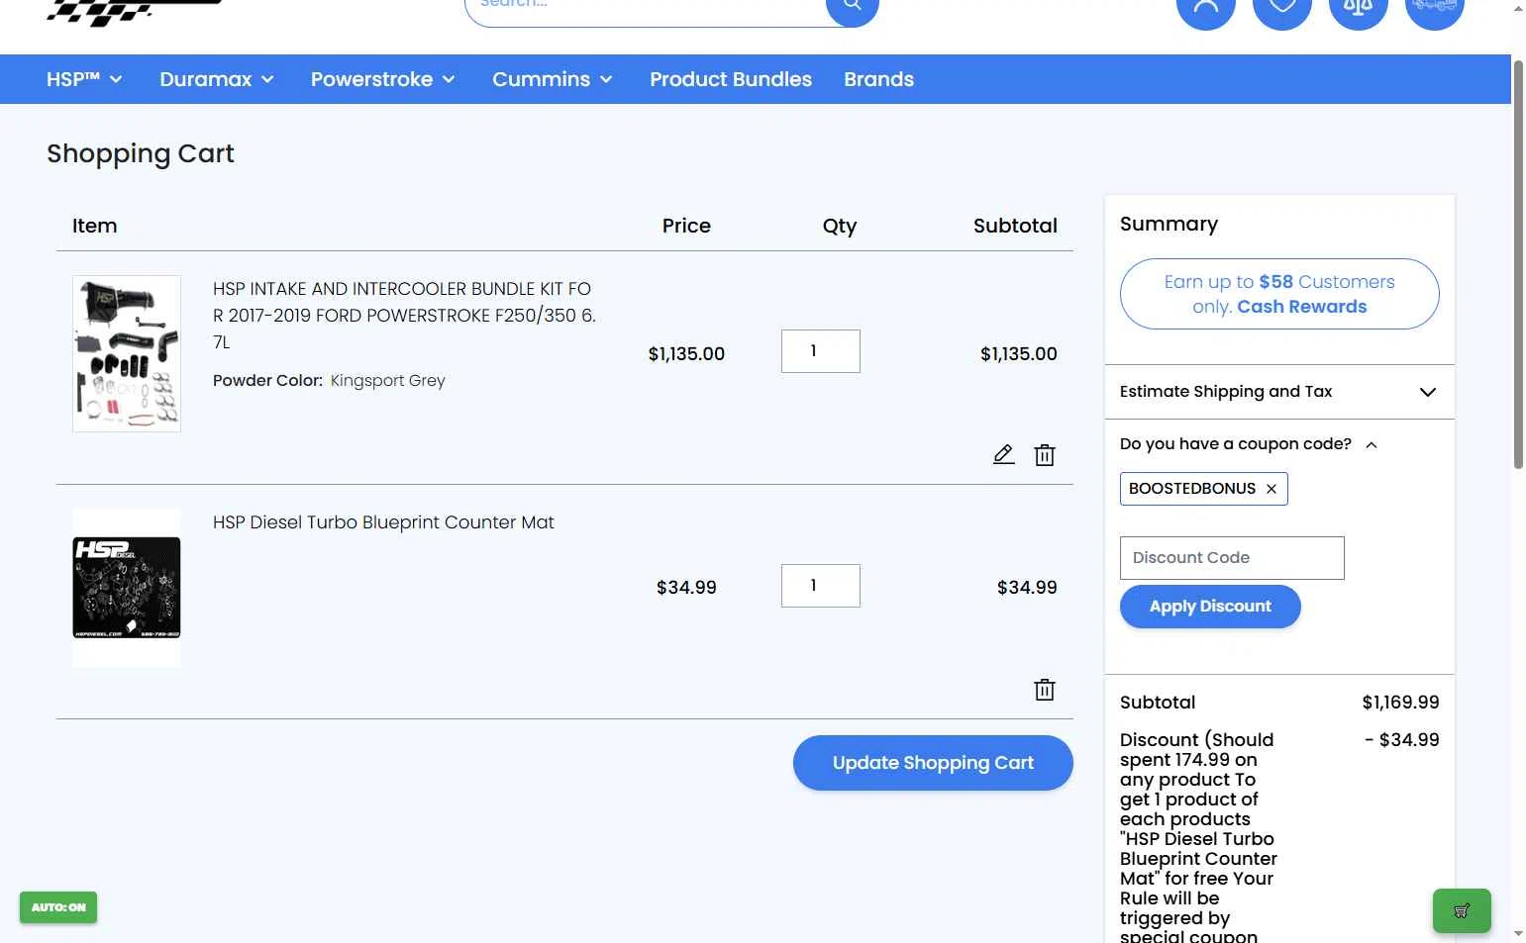Open HSP Diesel Turbo Blueprint Counter Mat link

pyautogui.click(x=383, y=522)
